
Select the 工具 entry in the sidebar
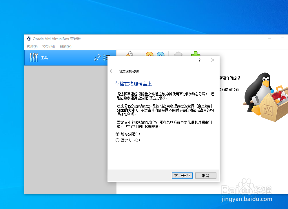tap(70, 57)
